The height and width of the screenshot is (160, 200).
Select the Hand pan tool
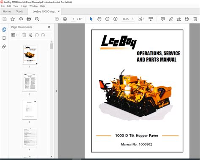[x=99, y=19]
